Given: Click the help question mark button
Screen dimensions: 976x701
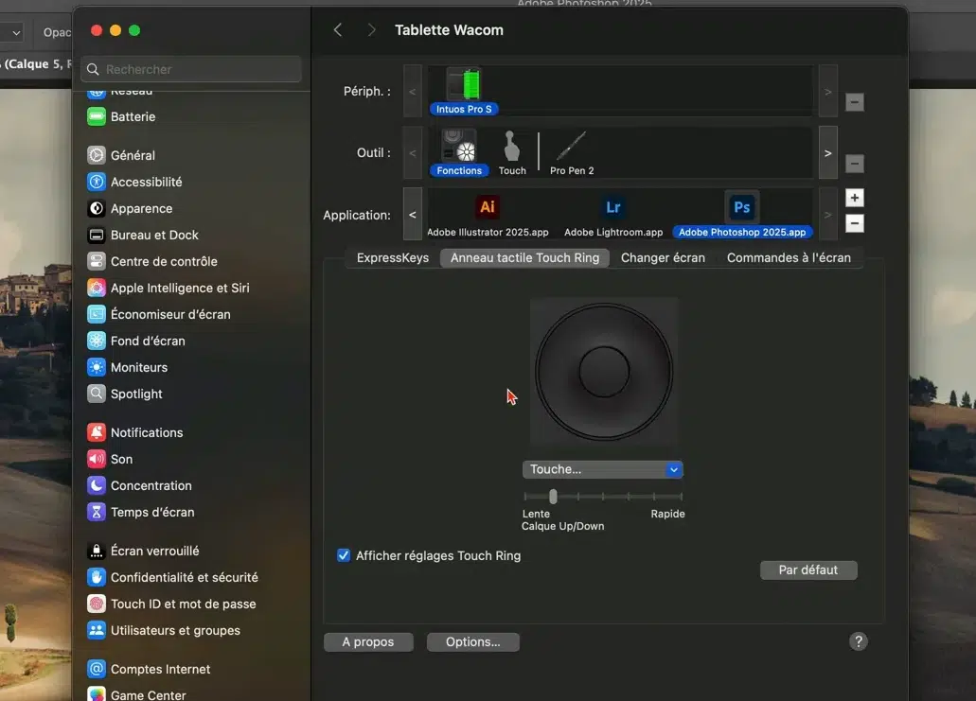Looking at the screenshot, I should point(858,641).
